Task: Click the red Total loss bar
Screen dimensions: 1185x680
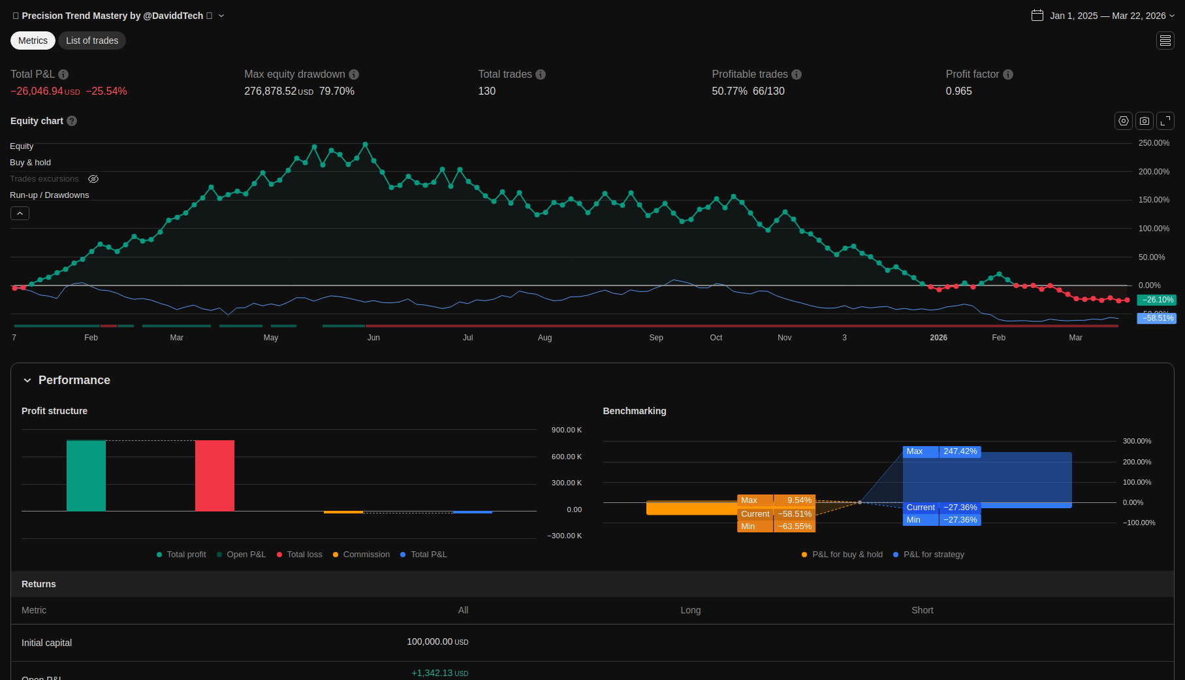Action: click(x=214, y=476)
